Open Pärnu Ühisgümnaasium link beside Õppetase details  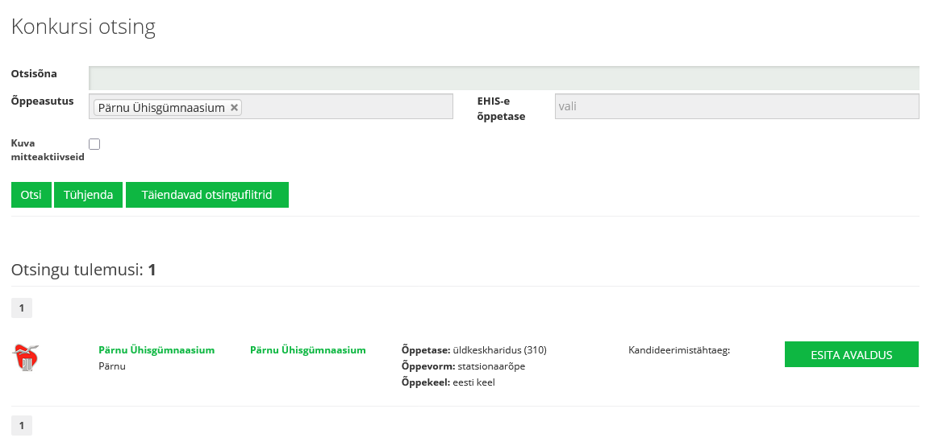[x=307, y=350]
